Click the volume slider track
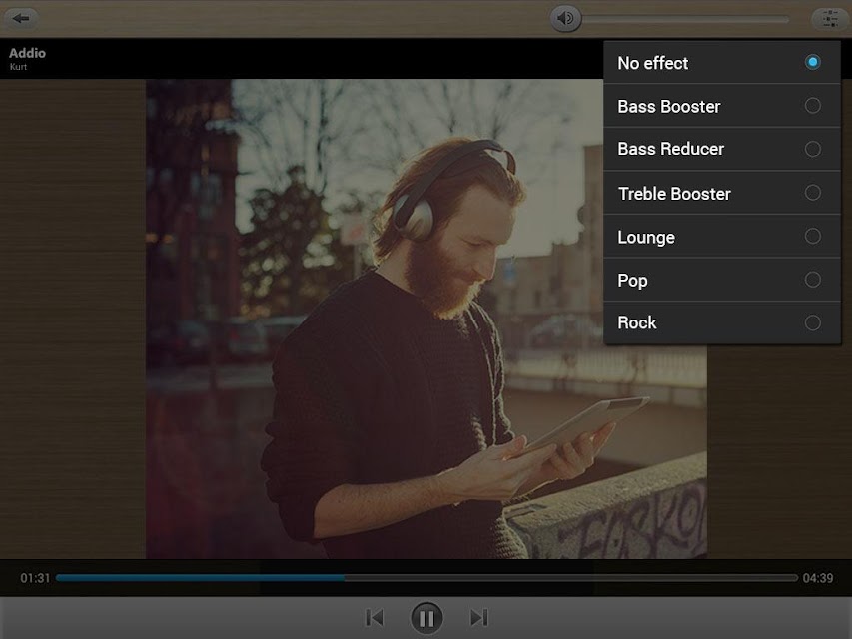Viewport: 852px width, 639px height. [x=686, y=20]
